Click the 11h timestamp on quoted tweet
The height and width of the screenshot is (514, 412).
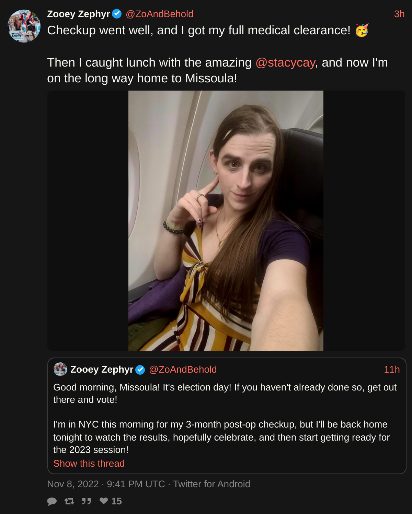tap(392, 370)
